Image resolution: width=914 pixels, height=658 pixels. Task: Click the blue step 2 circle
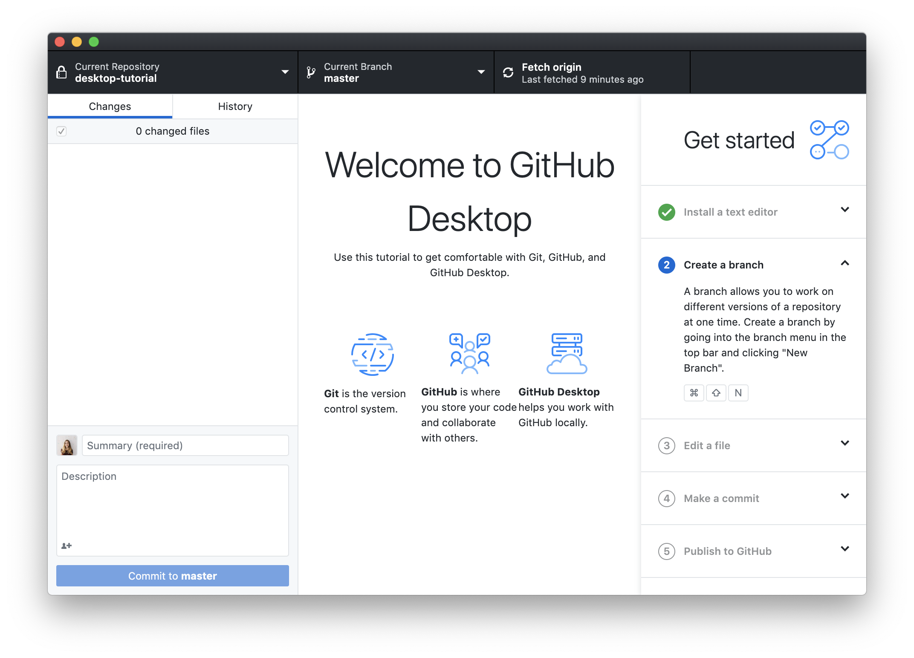[667, 265]
